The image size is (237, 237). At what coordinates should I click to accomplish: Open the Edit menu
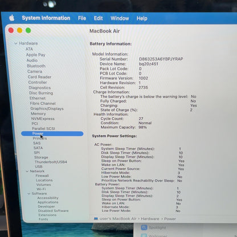98,18
